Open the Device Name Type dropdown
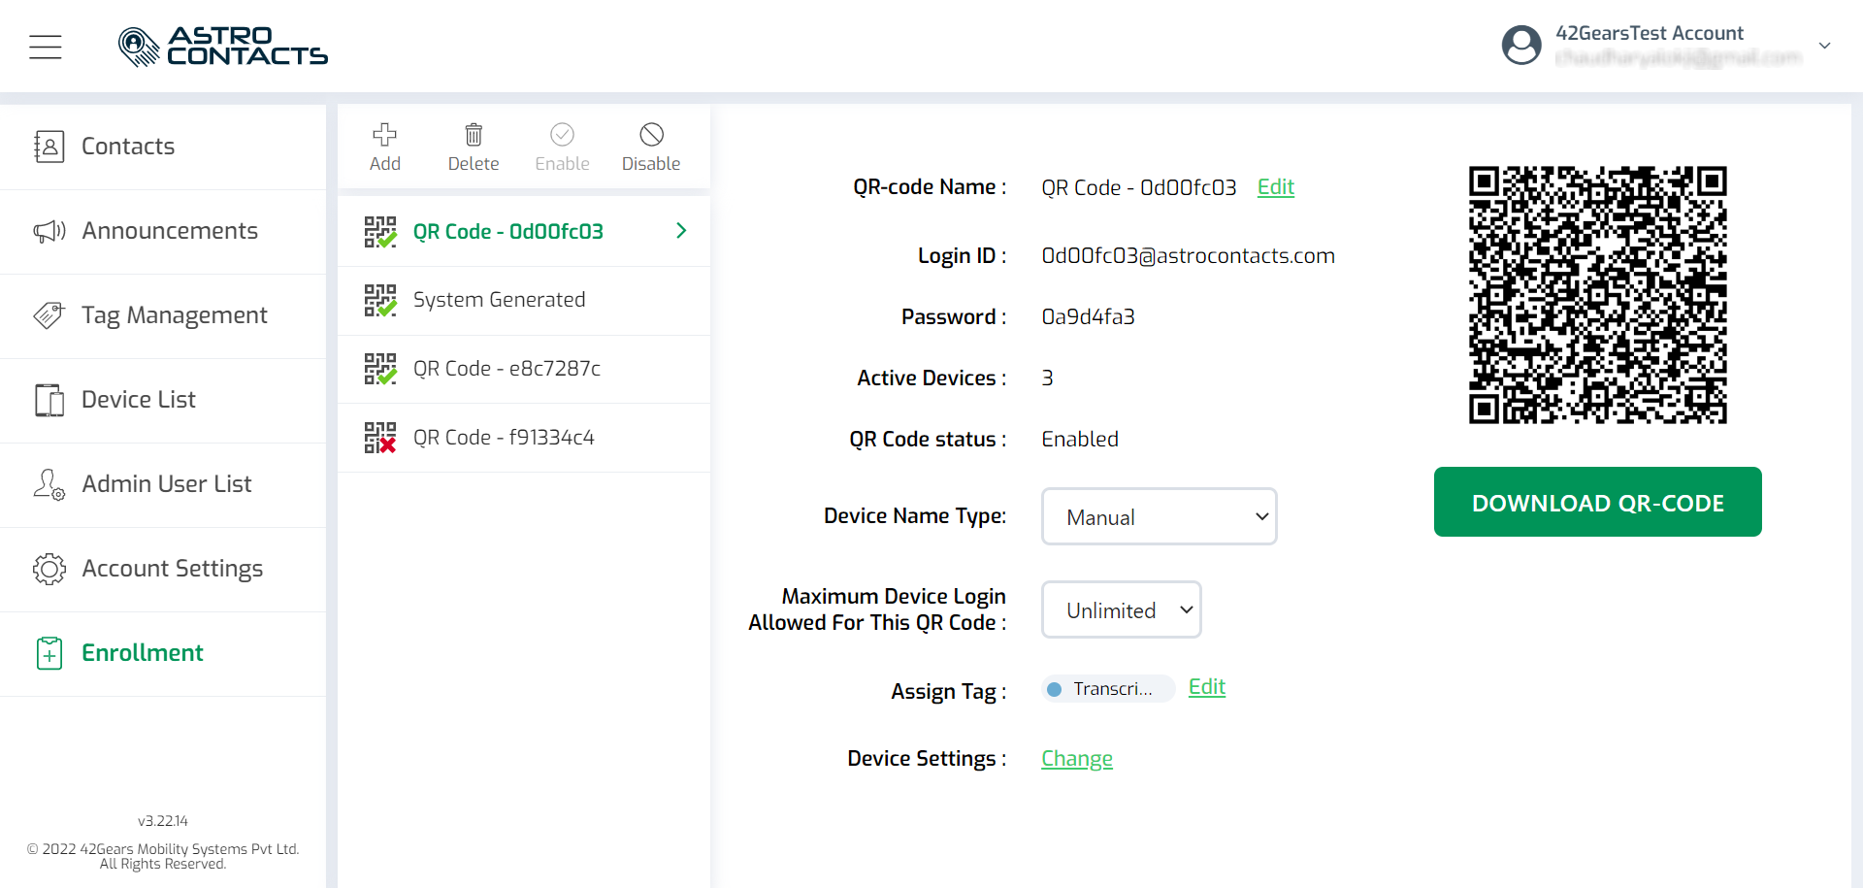 1160,516
